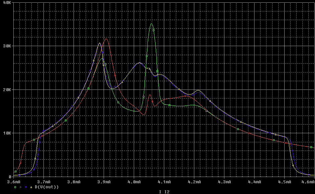Click the green square marker just below the tallest green peak
This screenshot has height=194, width=315.
[153, 30]
